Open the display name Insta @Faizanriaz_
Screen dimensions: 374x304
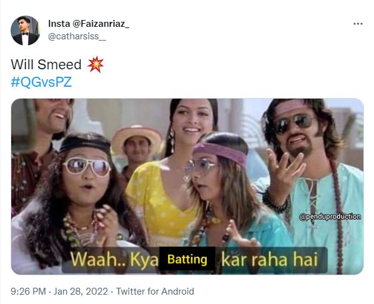(x=89, y=24)
